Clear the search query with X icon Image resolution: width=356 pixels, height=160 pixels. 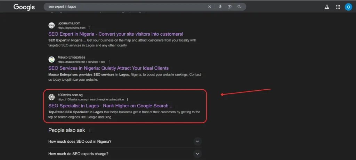[x=210, y=7]
